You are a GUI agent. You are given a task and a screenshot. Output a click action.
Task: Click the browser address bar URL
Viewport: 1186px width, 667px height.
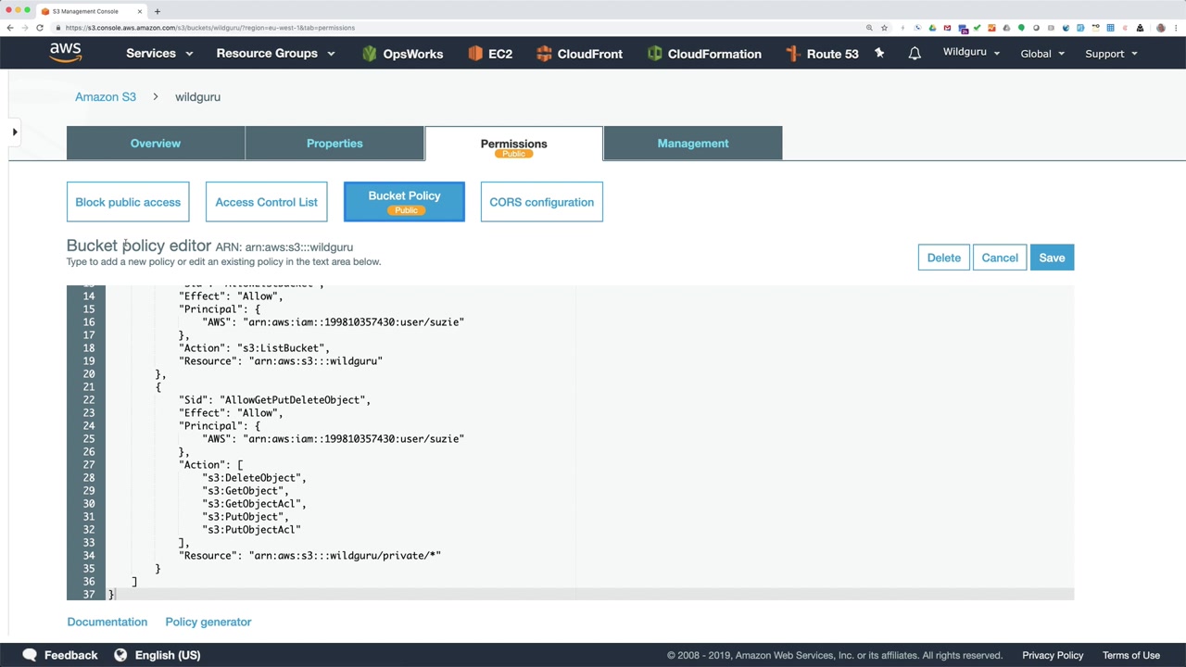point(210,28)
